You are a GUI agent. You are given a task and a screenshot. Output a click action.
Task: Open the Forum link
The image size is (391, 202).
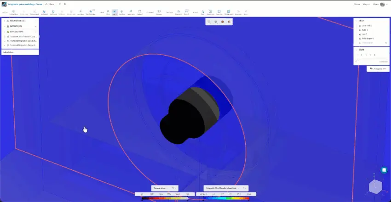[357, 4]
